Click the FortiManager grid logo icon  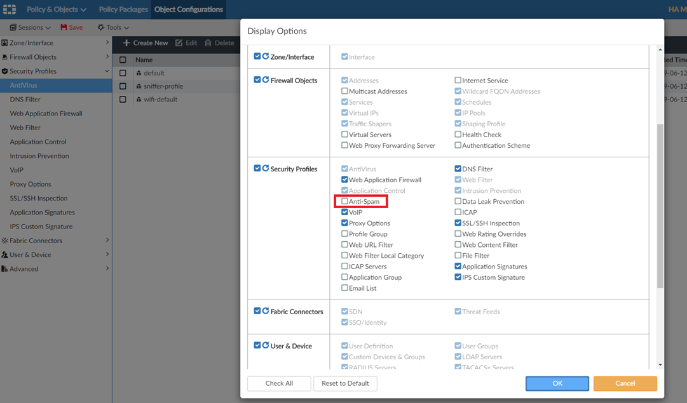(9, 9)
